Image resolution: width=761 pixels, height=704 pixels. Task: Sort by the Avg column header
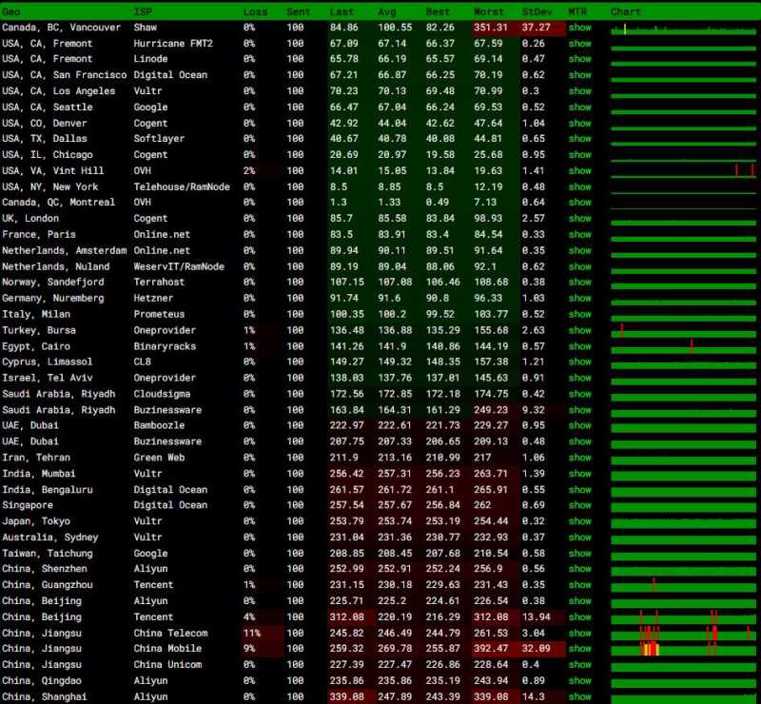point(387,12)
